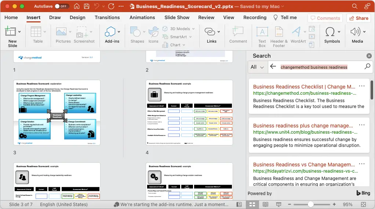375x209 pixels.
Task: Click the Icons button in ribbon
Action: tap(153, 35)
